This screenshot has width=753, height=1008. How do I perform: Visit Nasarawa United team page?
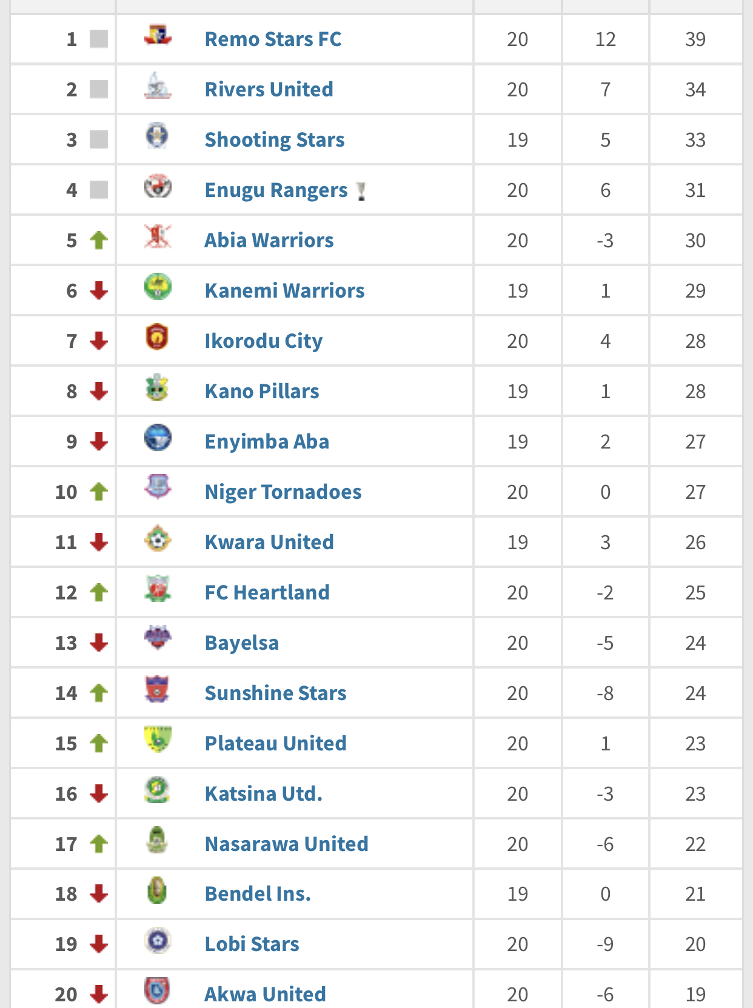(287, 844)
